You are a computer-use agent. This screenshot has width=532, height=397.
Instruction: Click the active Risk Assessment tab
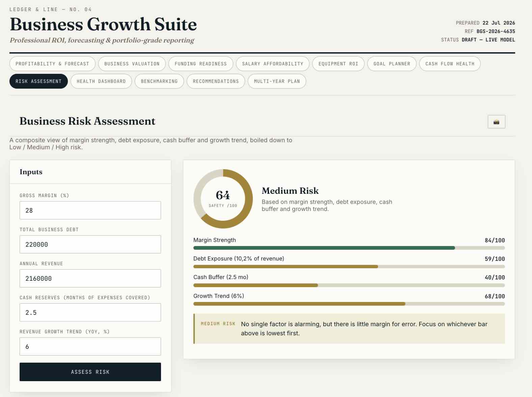38,81
